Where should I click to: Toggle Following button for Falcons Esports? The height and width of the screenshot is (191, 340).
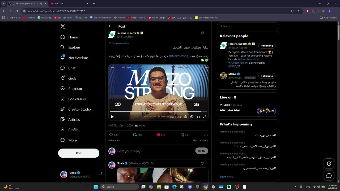click(x=267, y=46)
